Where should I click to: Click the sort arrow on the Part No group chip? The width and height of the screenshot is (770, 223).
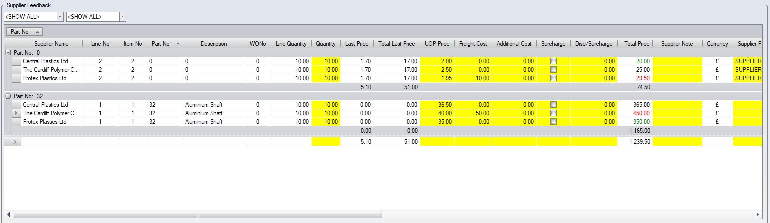(38, 32)
